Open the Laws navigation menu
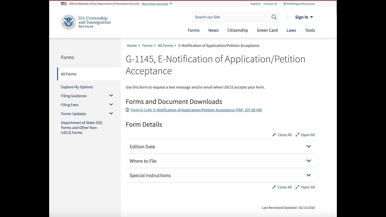386x217 pixels. point(291,30)
